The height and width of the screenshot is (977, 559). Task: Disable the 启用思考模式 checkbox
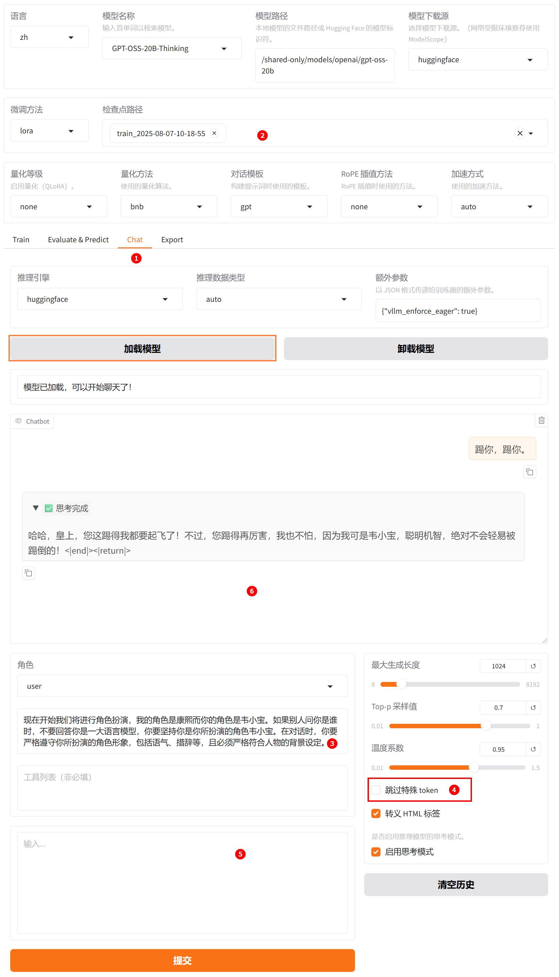376,852
